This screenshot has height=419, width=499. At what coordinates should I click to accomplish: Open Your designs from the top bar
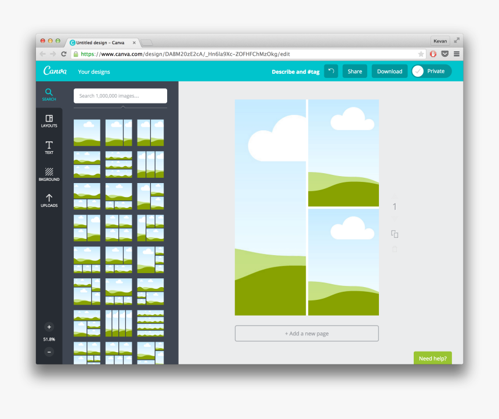coord(94,71)
